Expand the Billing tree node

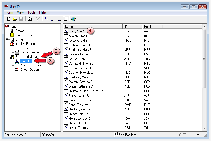[x=7, y=39]
